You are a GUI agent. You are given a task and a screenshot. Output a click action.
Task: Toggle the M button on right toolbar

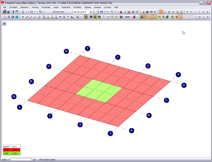pyautogui.click(x=187, y=12)
